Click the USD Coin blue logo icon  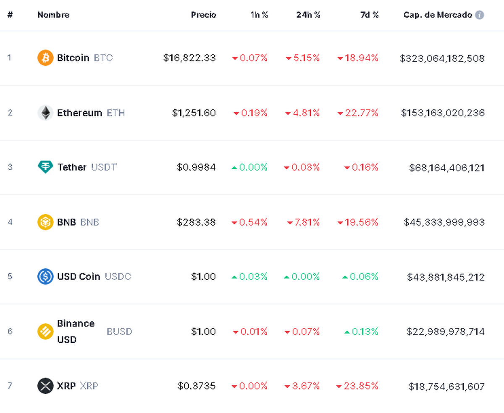coord(45,276)
